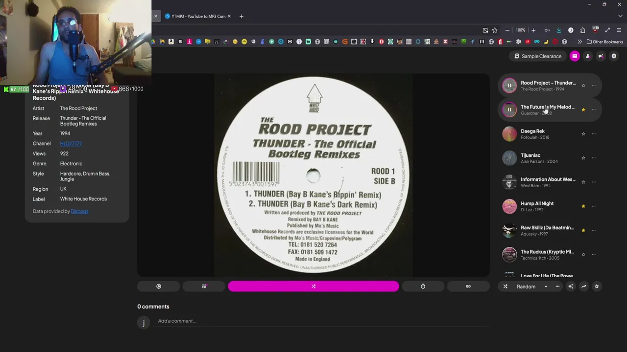Play Information About West by WestBam

tap(509, 182)
